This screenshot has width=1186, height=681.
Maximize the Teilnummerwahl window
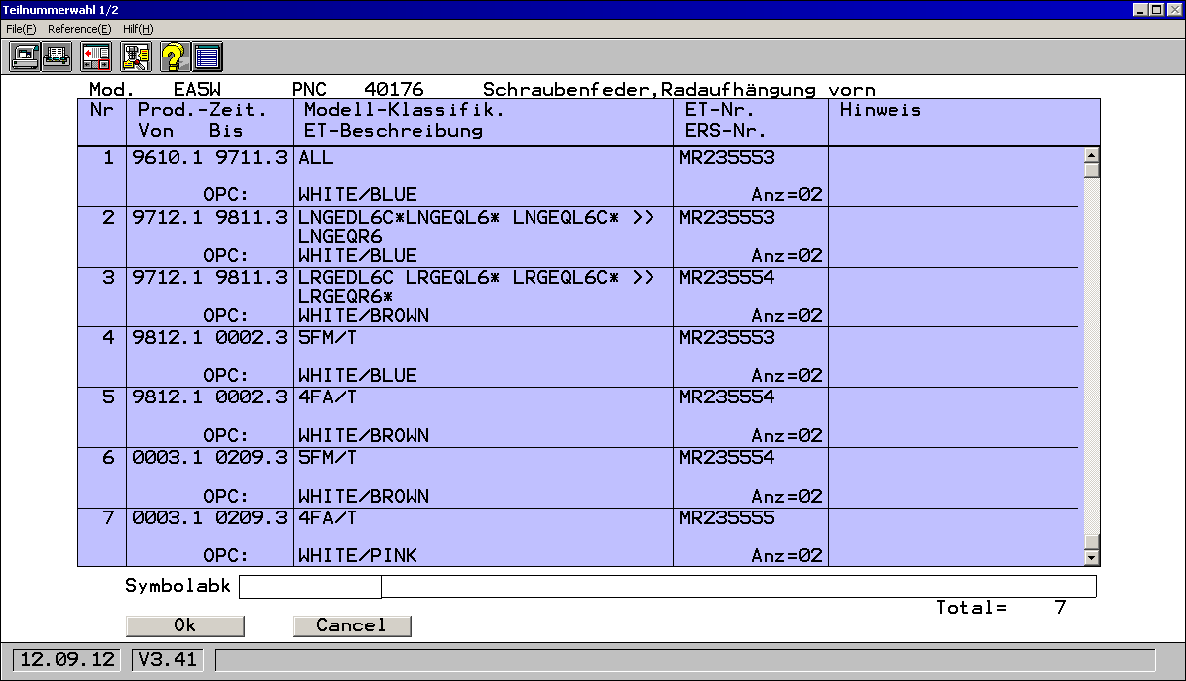point(1157,9)
